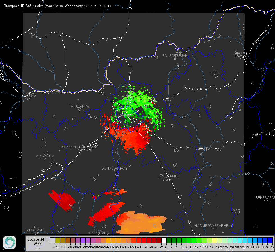275x252 pixels.
Task: Click A 3 (H) road label near Miskolc
Action: [x=256, y=42]
